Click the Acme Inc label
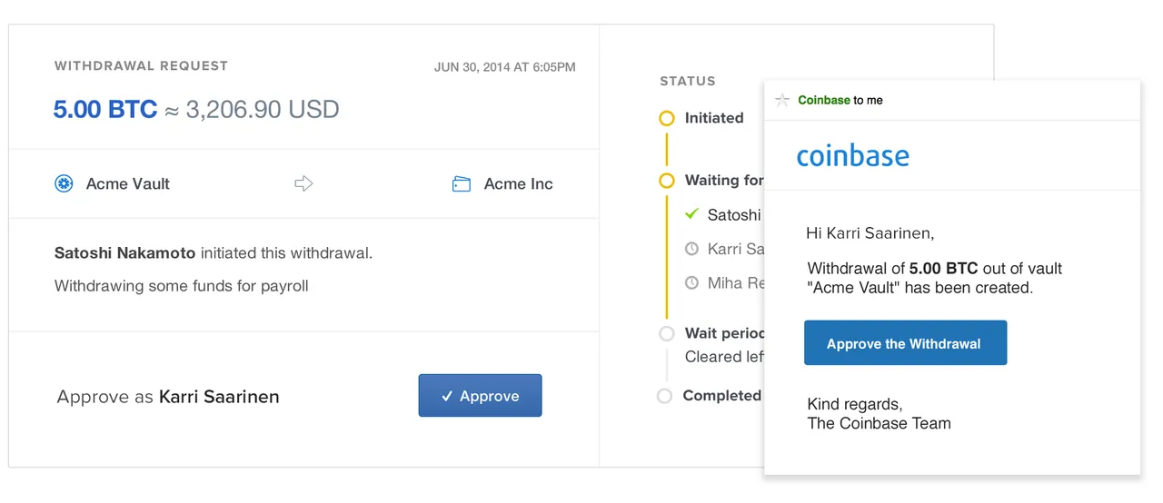1163x503 pixels. (519, 183)
